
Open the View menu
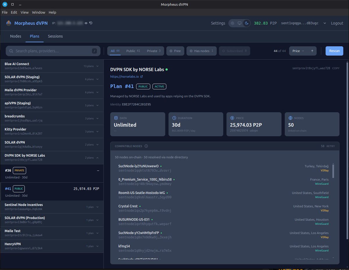(25, 13)
